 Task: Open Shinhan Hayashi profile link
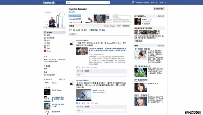142,3
